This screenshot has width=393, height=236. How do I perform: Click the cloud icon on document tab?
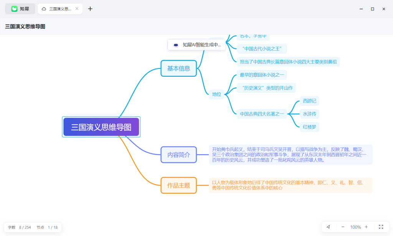(44, 9)
